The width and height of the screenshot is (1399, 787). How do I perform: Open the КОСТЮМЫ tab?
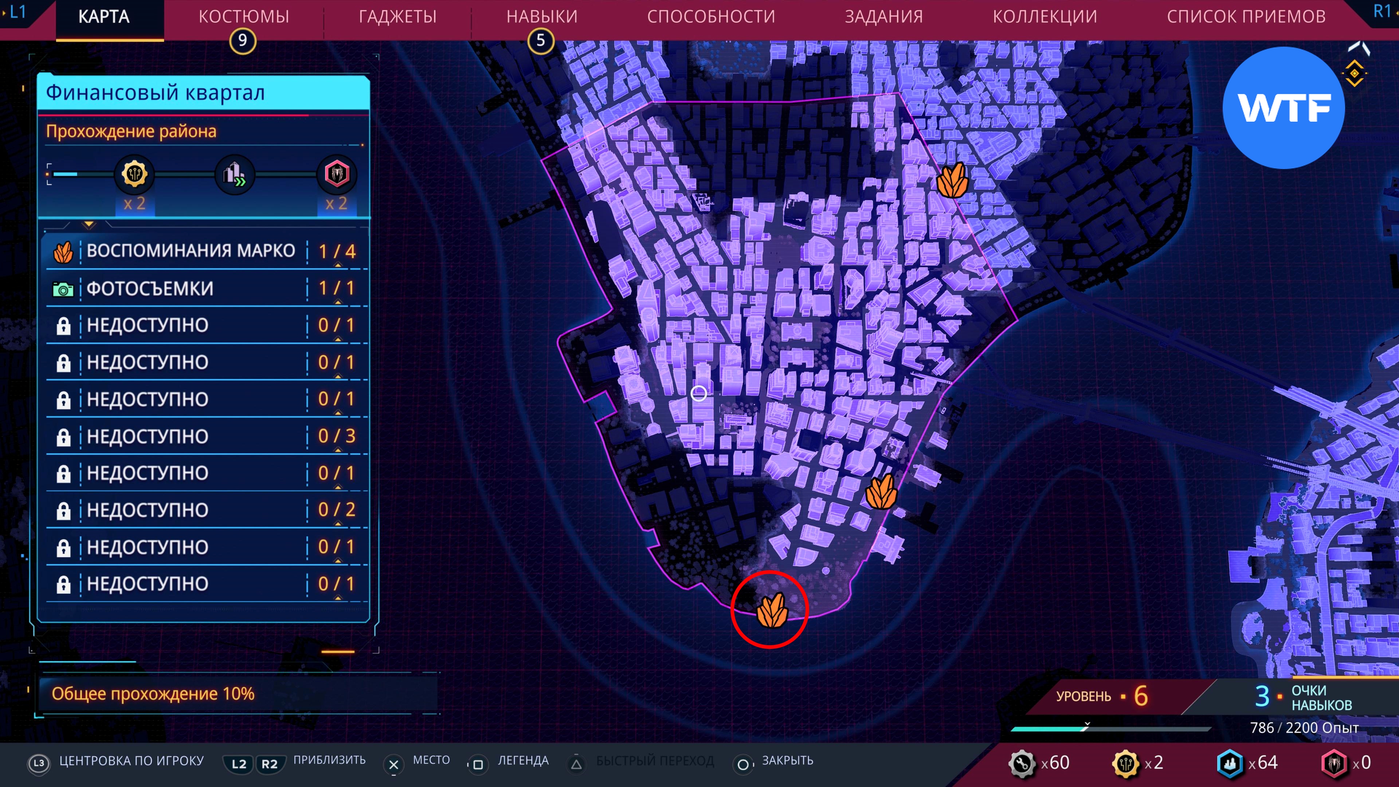click(x=244, y=17)
